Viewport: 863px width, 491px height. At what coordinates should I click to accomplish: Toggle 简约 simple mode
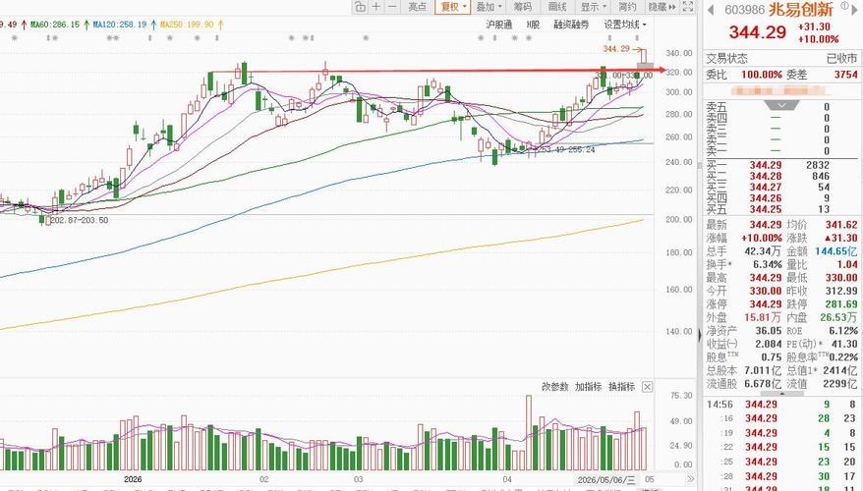(x=627, y=7)
